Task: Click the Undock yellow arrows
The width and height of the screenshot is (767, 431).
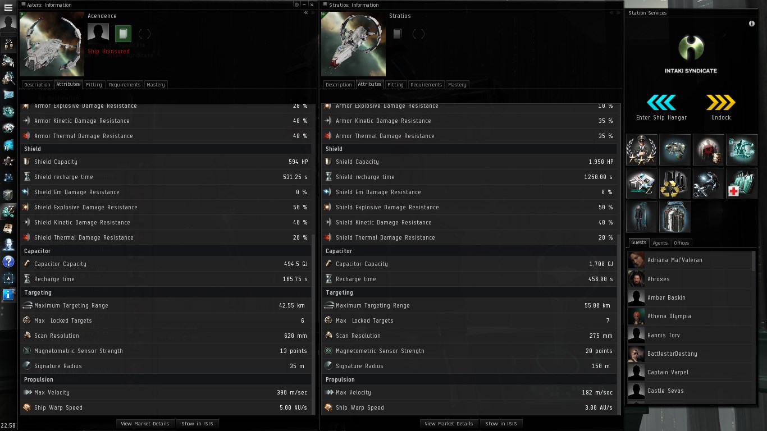Action: click(x=721, y=103)
